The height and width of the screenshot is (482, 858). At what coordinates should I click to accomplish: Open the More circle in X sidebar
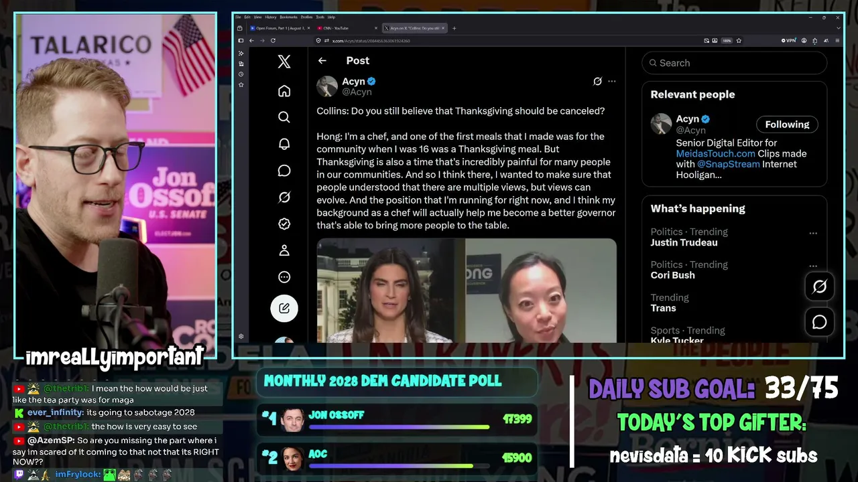(284, 277)
